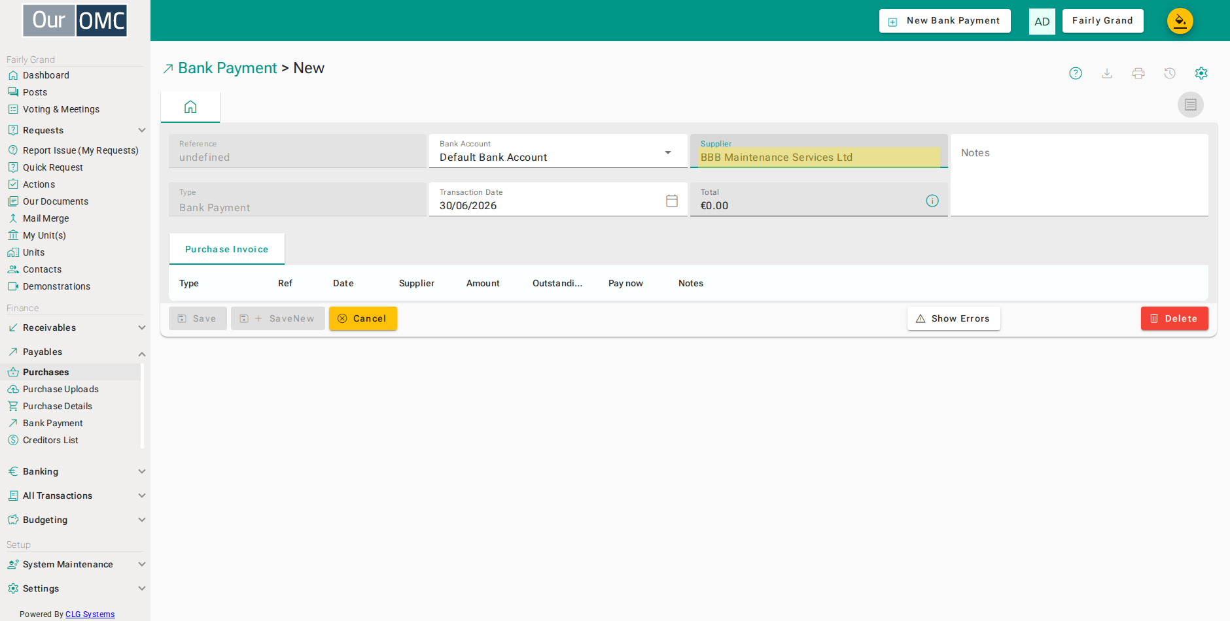Open Bank Payment in sidebar menu
This screenshot has height=621, width=1230.
[x=52, y=423]
